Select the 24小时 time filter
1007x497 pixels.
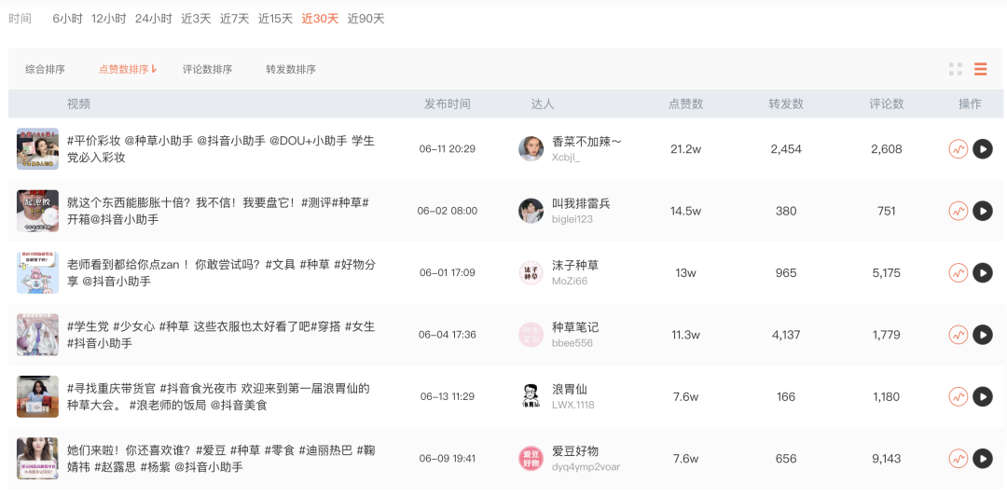[154, 19]
